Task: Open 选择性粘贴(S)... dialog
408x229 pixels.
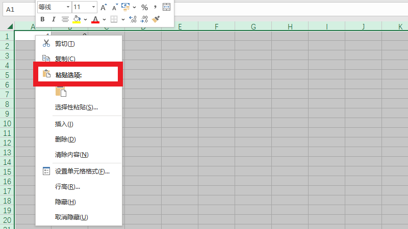Action: [79, 107]
